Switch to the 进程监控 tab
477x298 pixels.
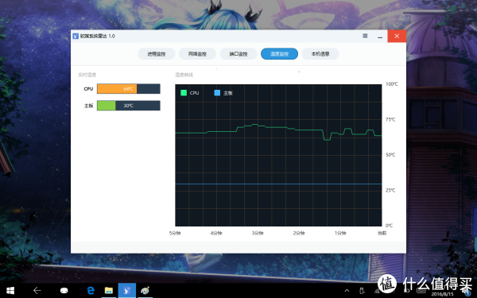pyautogui.click(x=157, y=54)
